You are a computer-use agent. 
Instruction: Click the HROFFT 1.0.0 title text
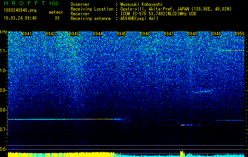click(x=31, y=3)
